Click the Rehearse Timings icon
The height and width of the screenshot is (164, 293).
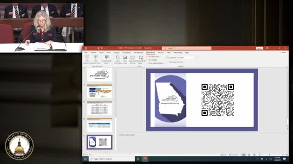pyautogui.click(x=132, y=60)
